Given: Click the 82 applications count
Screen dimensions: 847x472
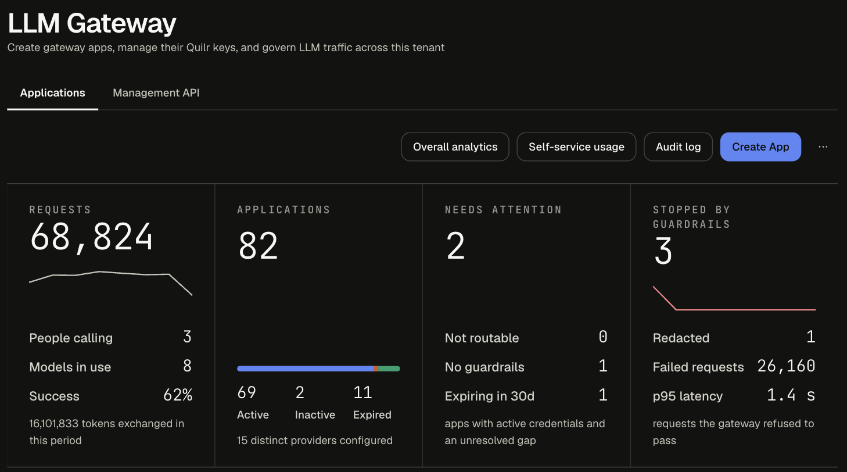Looking at the screenshot, I should click(258, 246).
